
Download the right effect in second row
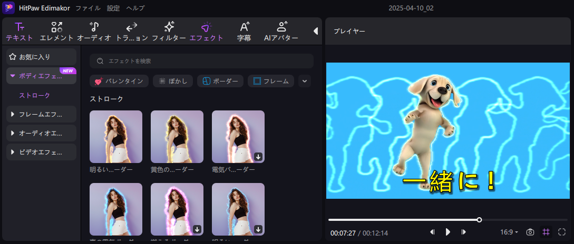258,229
